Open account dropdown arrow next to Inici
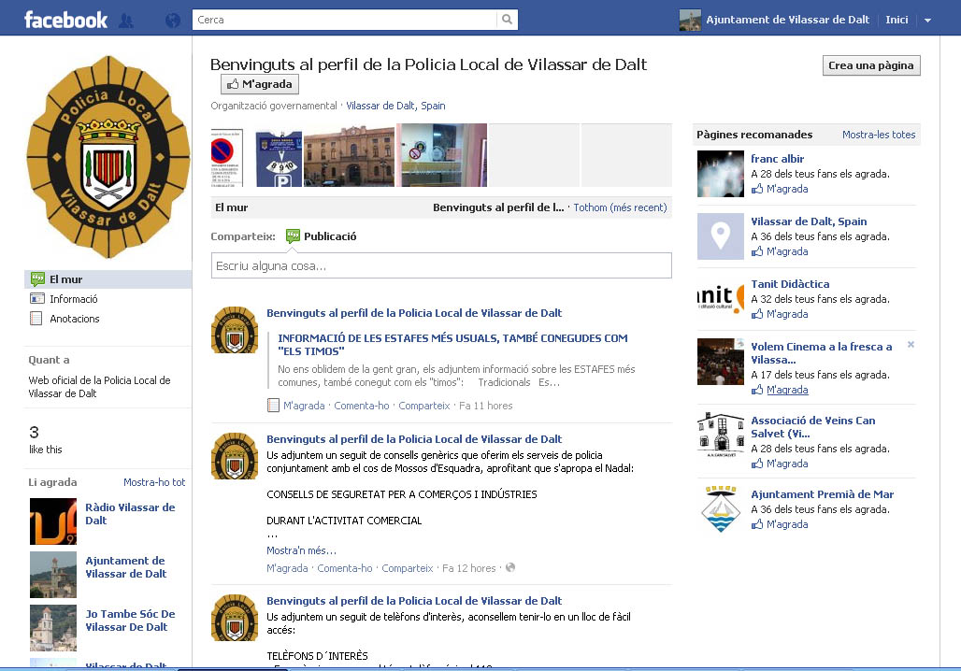Screen dimensions: 961x671 click(x=928, y=21)
